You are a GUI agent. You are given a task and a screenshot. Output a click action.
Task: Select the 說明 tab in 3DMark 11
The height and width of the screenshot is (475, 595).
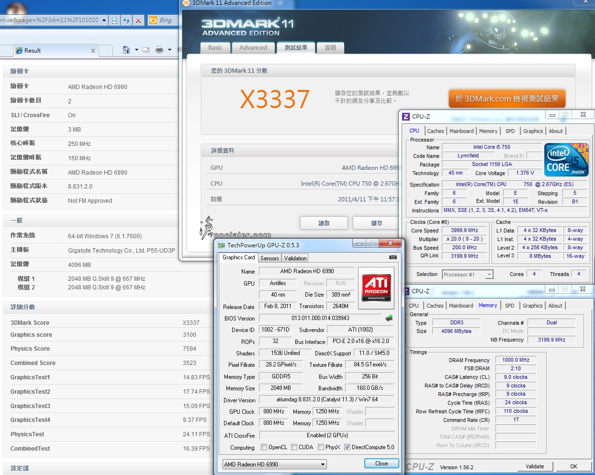(330, 48)
